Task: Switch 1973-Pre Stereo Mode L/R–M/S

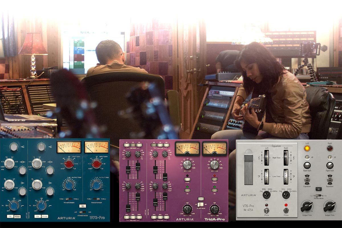Action: click(x=83, y=212)
